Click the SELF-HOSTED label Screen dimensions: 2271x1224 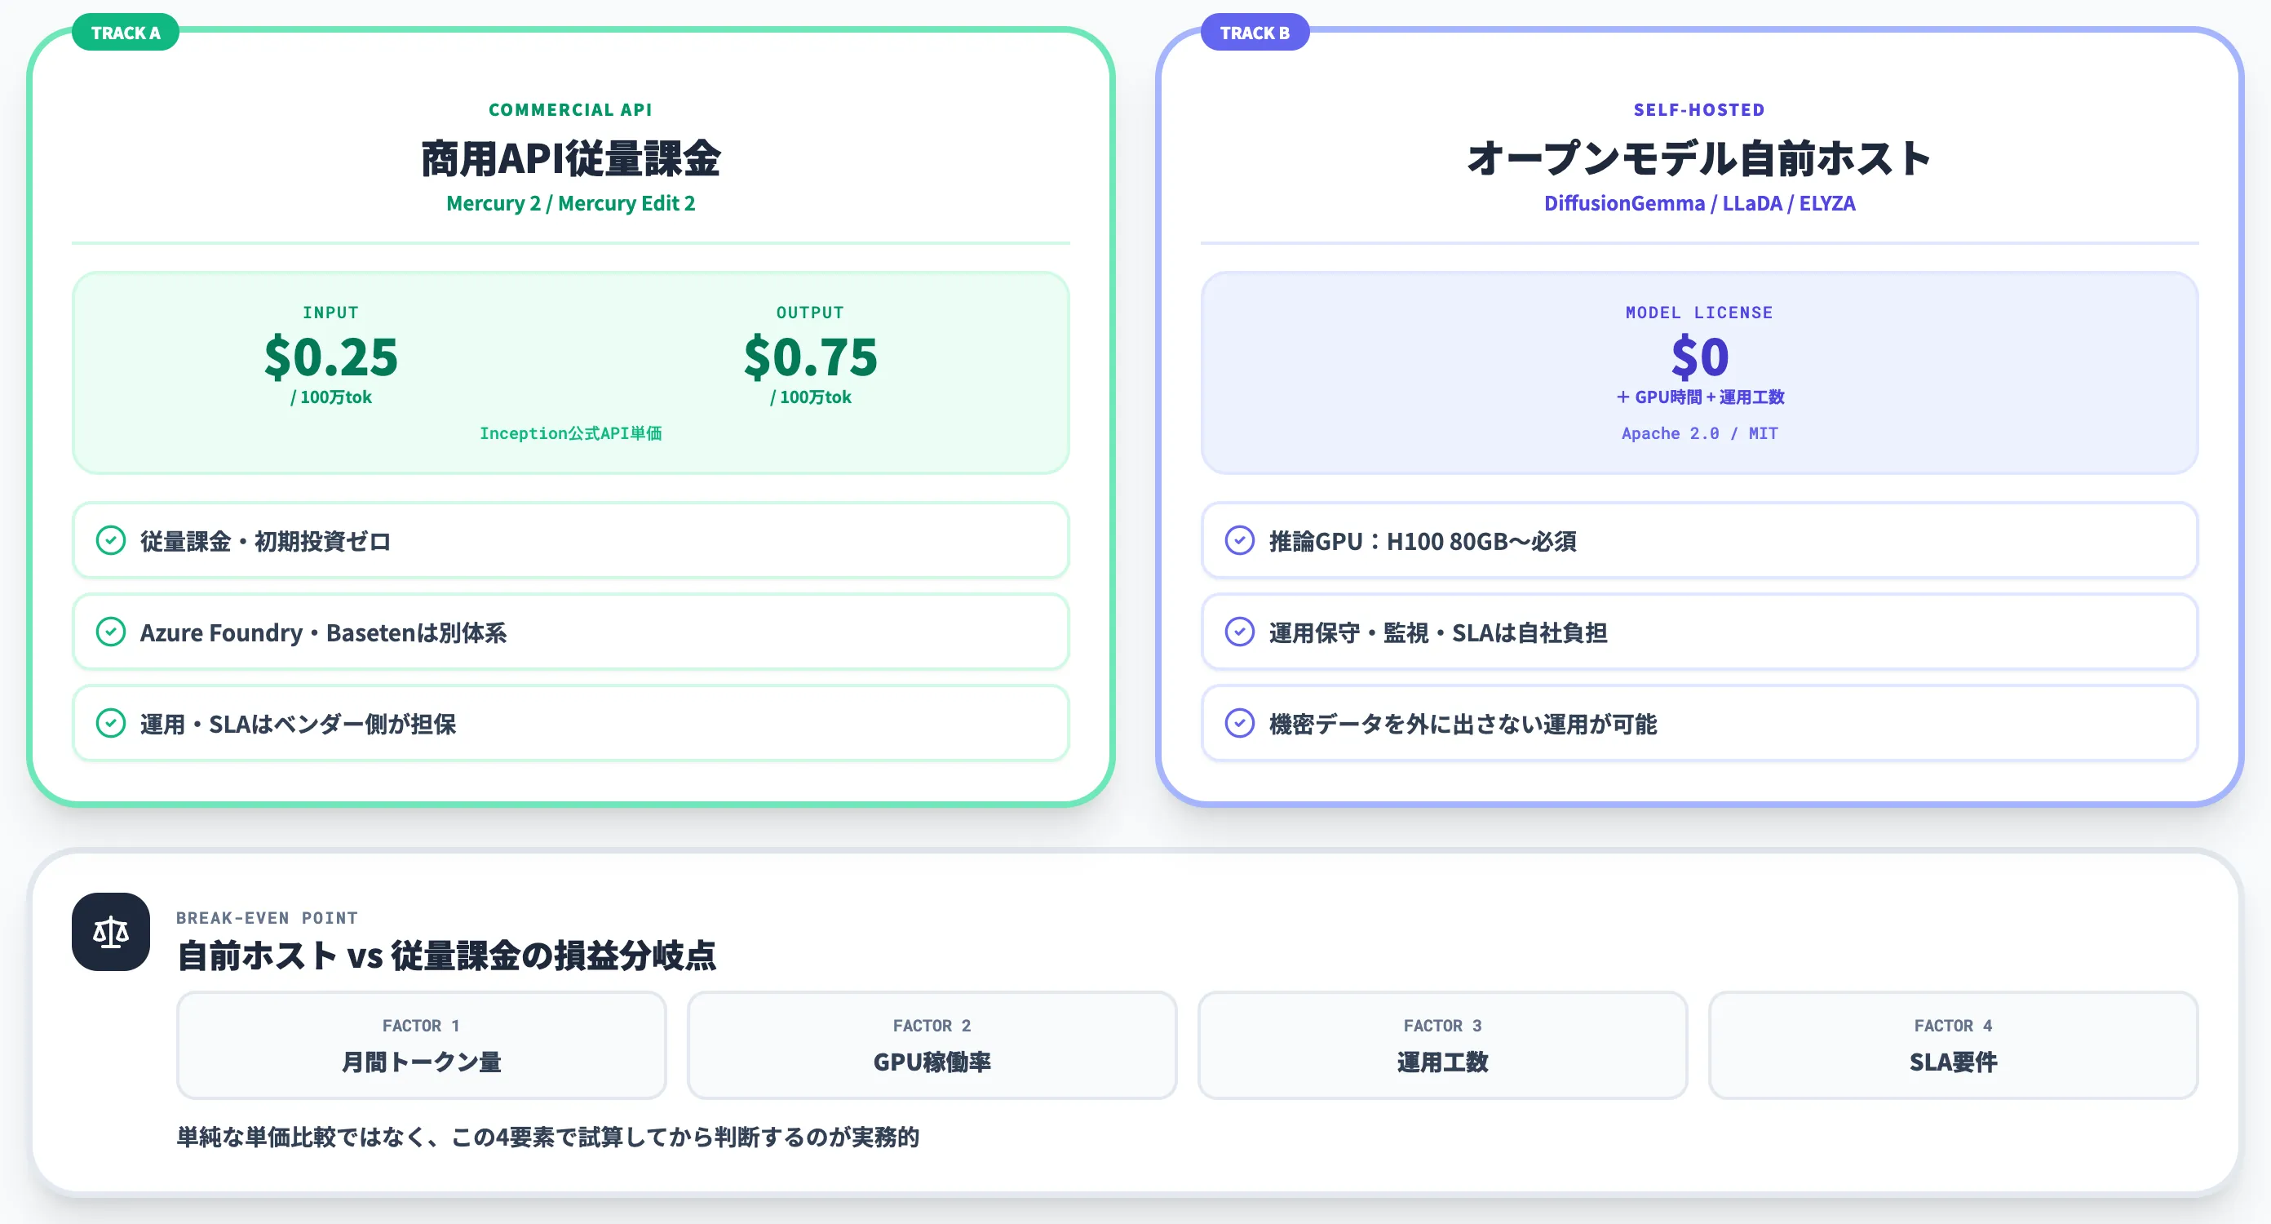(1700, 110)
